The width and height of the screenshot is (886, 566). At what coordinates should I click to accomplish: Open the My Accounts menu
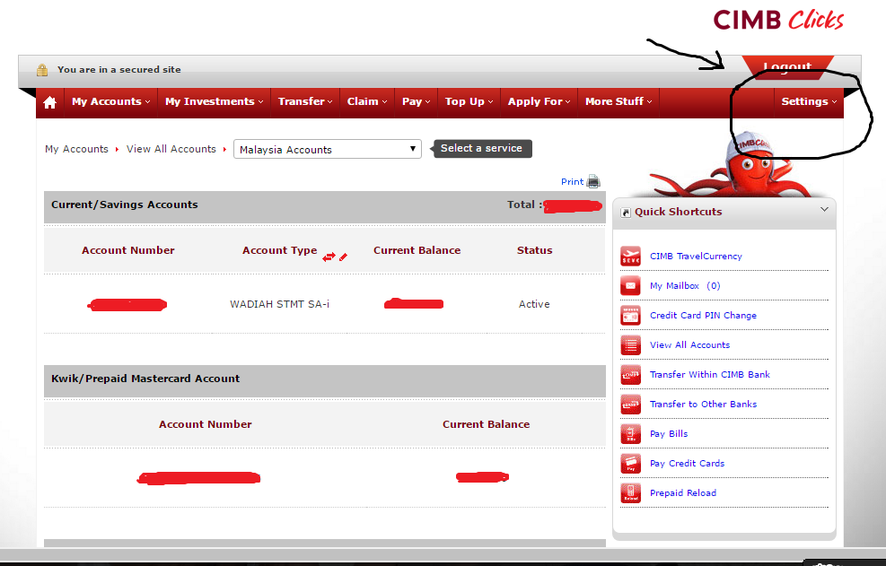pyautogui.click(x=111, y=101)
